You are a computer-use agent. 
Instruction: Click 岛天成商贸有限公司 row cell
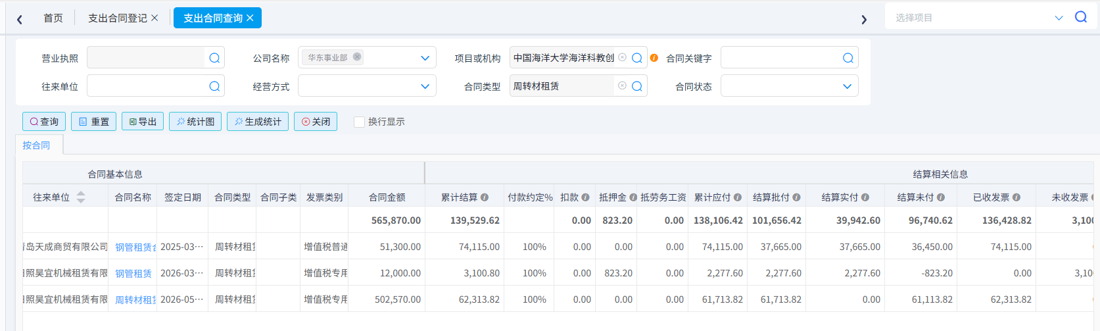pos(66,247)
